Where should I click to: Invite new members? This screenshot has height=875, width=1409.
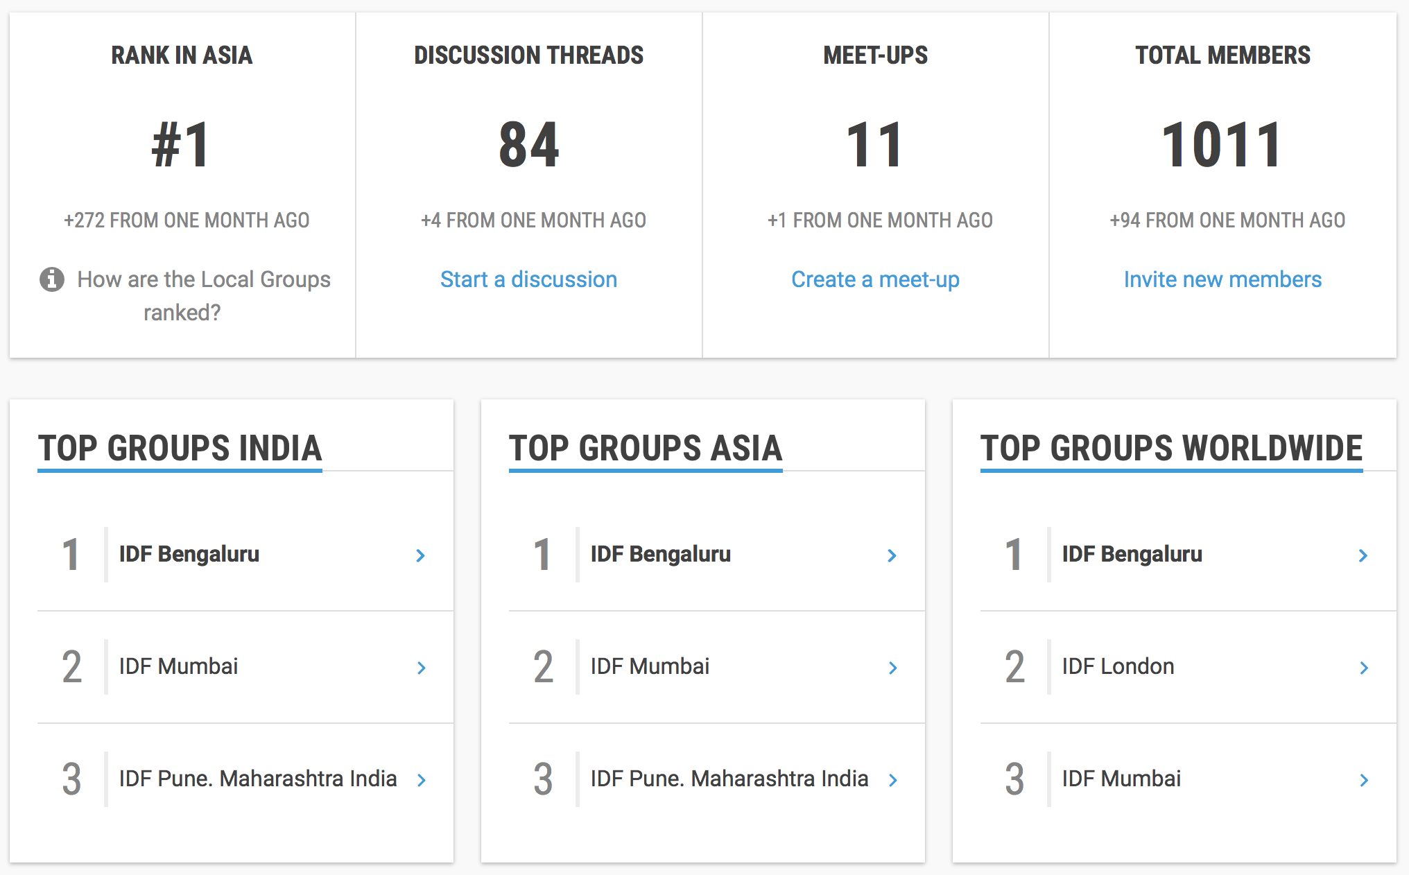pyautogui.click(x=1222, y=279)
